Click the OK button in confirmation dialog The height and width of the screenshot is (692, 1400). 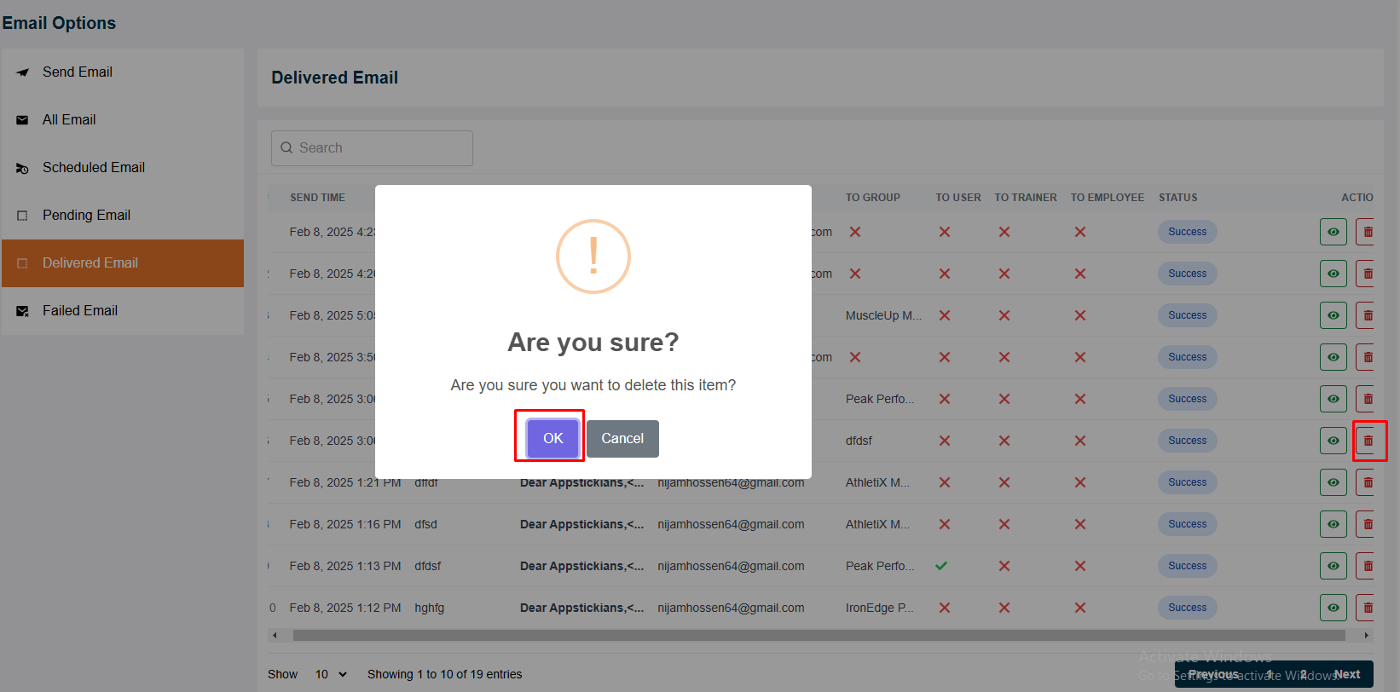coord(552,438)
